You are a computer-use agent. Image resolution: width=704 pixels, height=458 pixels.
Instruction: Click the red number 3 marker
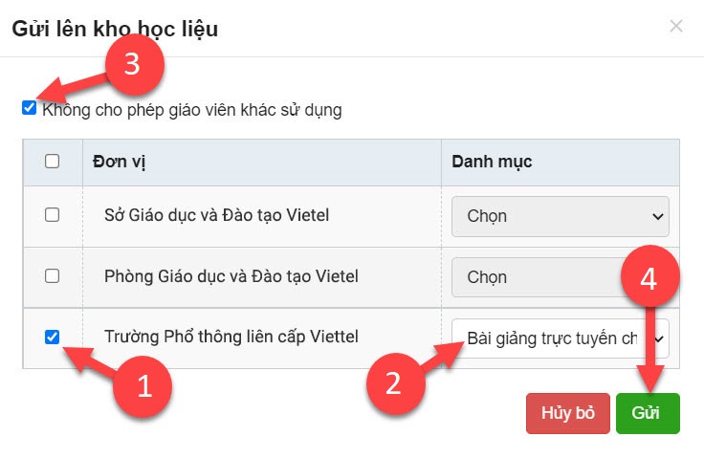point(133,63)
